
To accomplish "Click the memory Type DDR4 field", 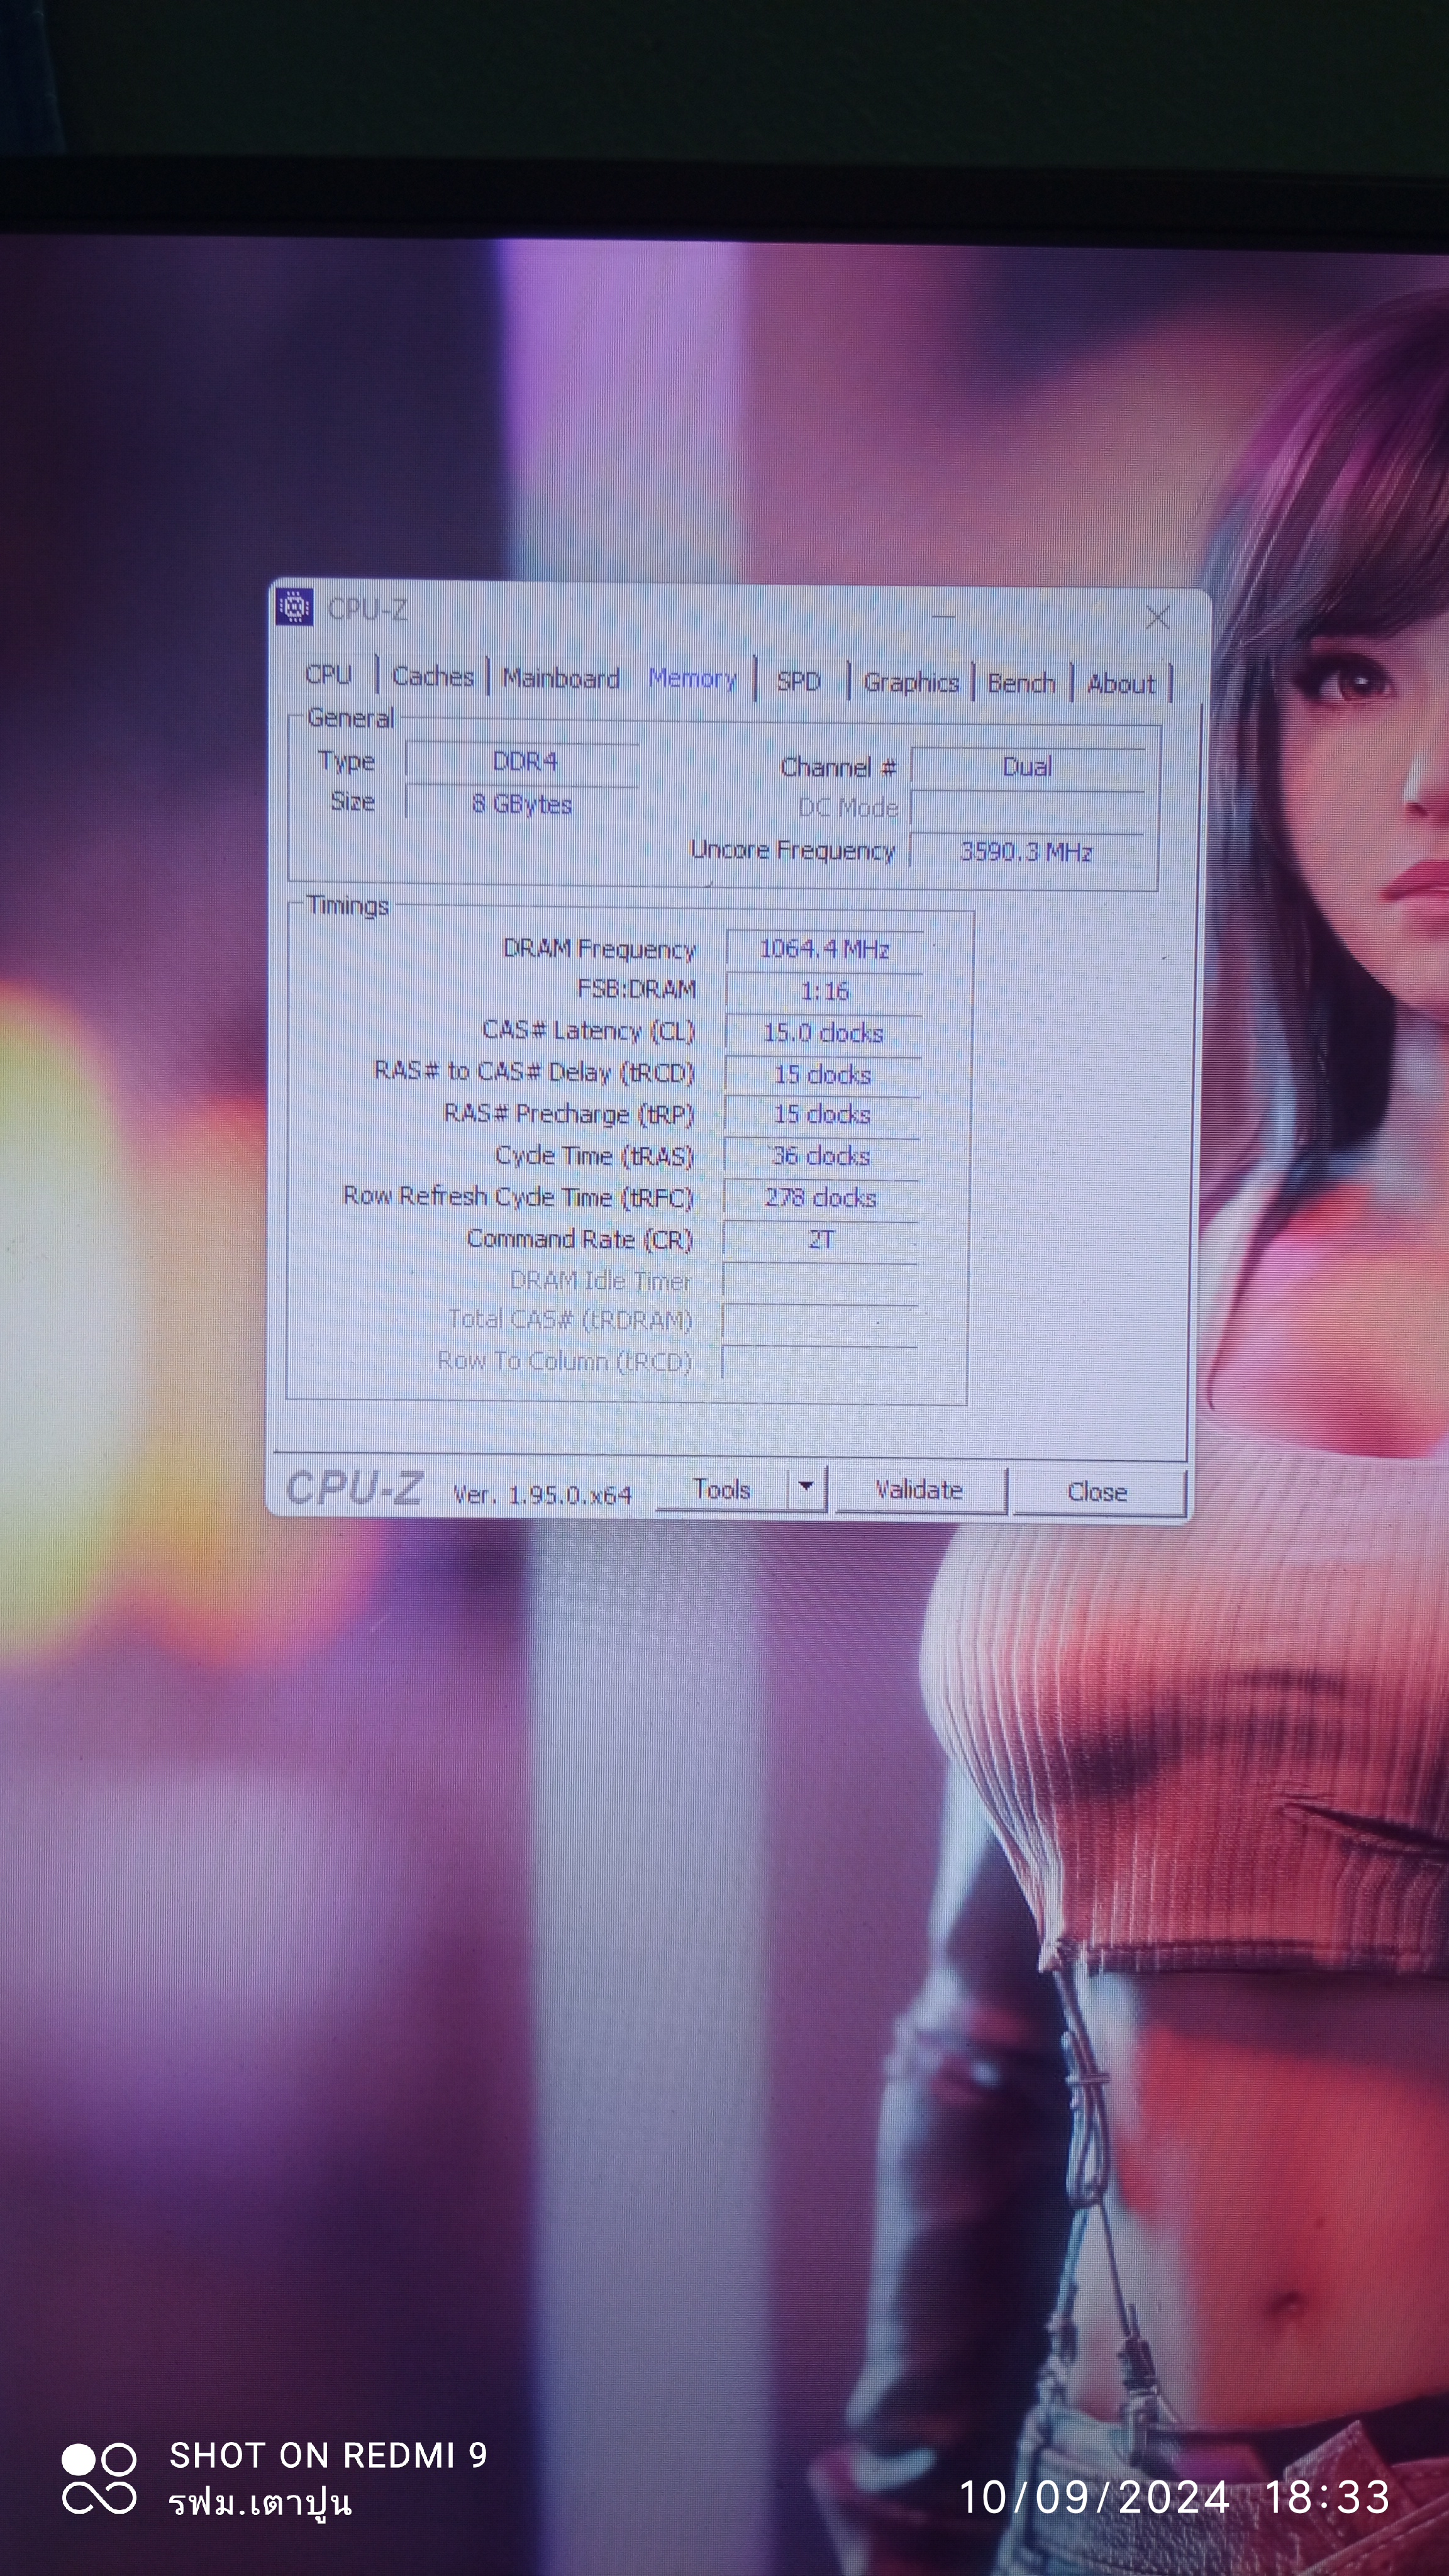I will tap(523, 762).
